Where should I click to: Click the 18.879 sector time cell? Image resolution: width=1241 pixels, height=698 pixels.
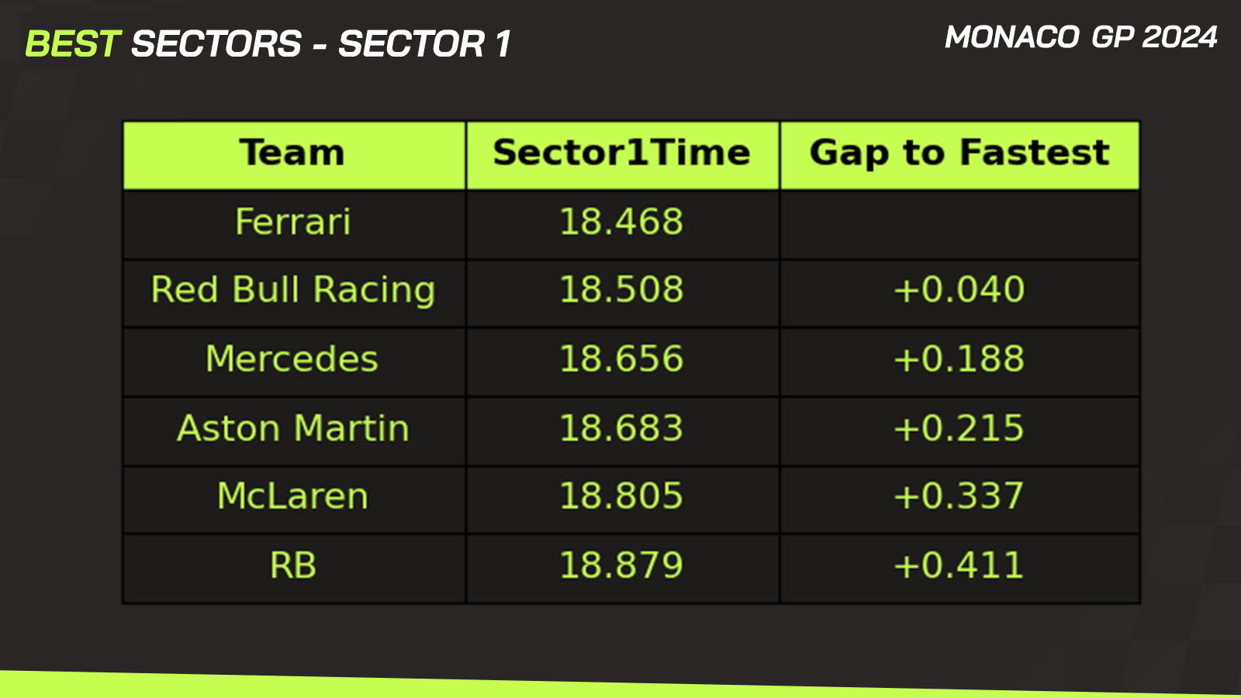point(622,565)
